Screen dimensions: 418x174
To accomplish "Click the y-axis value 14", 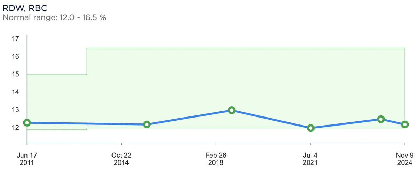I will click(x=15, y=92).
